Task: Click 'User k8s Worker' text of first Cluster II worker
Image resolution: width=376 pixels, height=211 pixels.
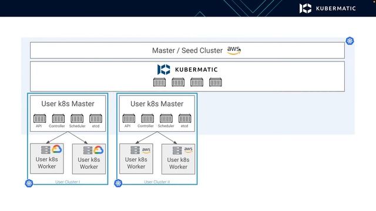Action: (x=136, y=163)
